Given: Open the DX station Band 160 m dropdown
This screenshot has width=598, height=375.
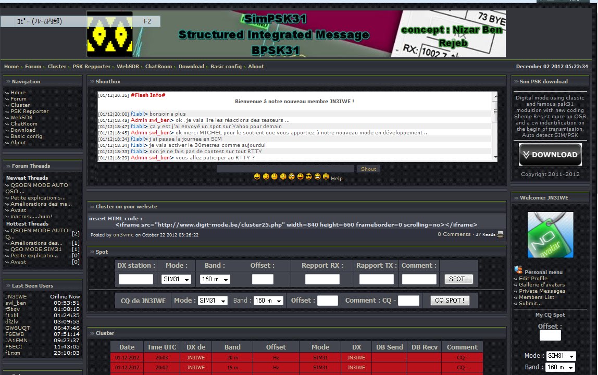Looking at the screenshot, I should tap(215, 279).
